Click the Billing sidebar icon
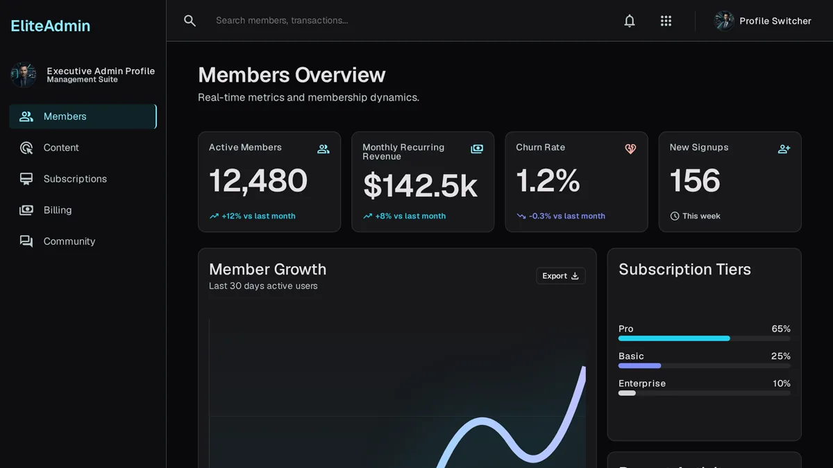This screenshot has width=833, height=468. pos(26,210)
